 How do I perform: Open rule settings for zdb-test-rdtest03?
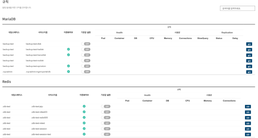(248, 112)
